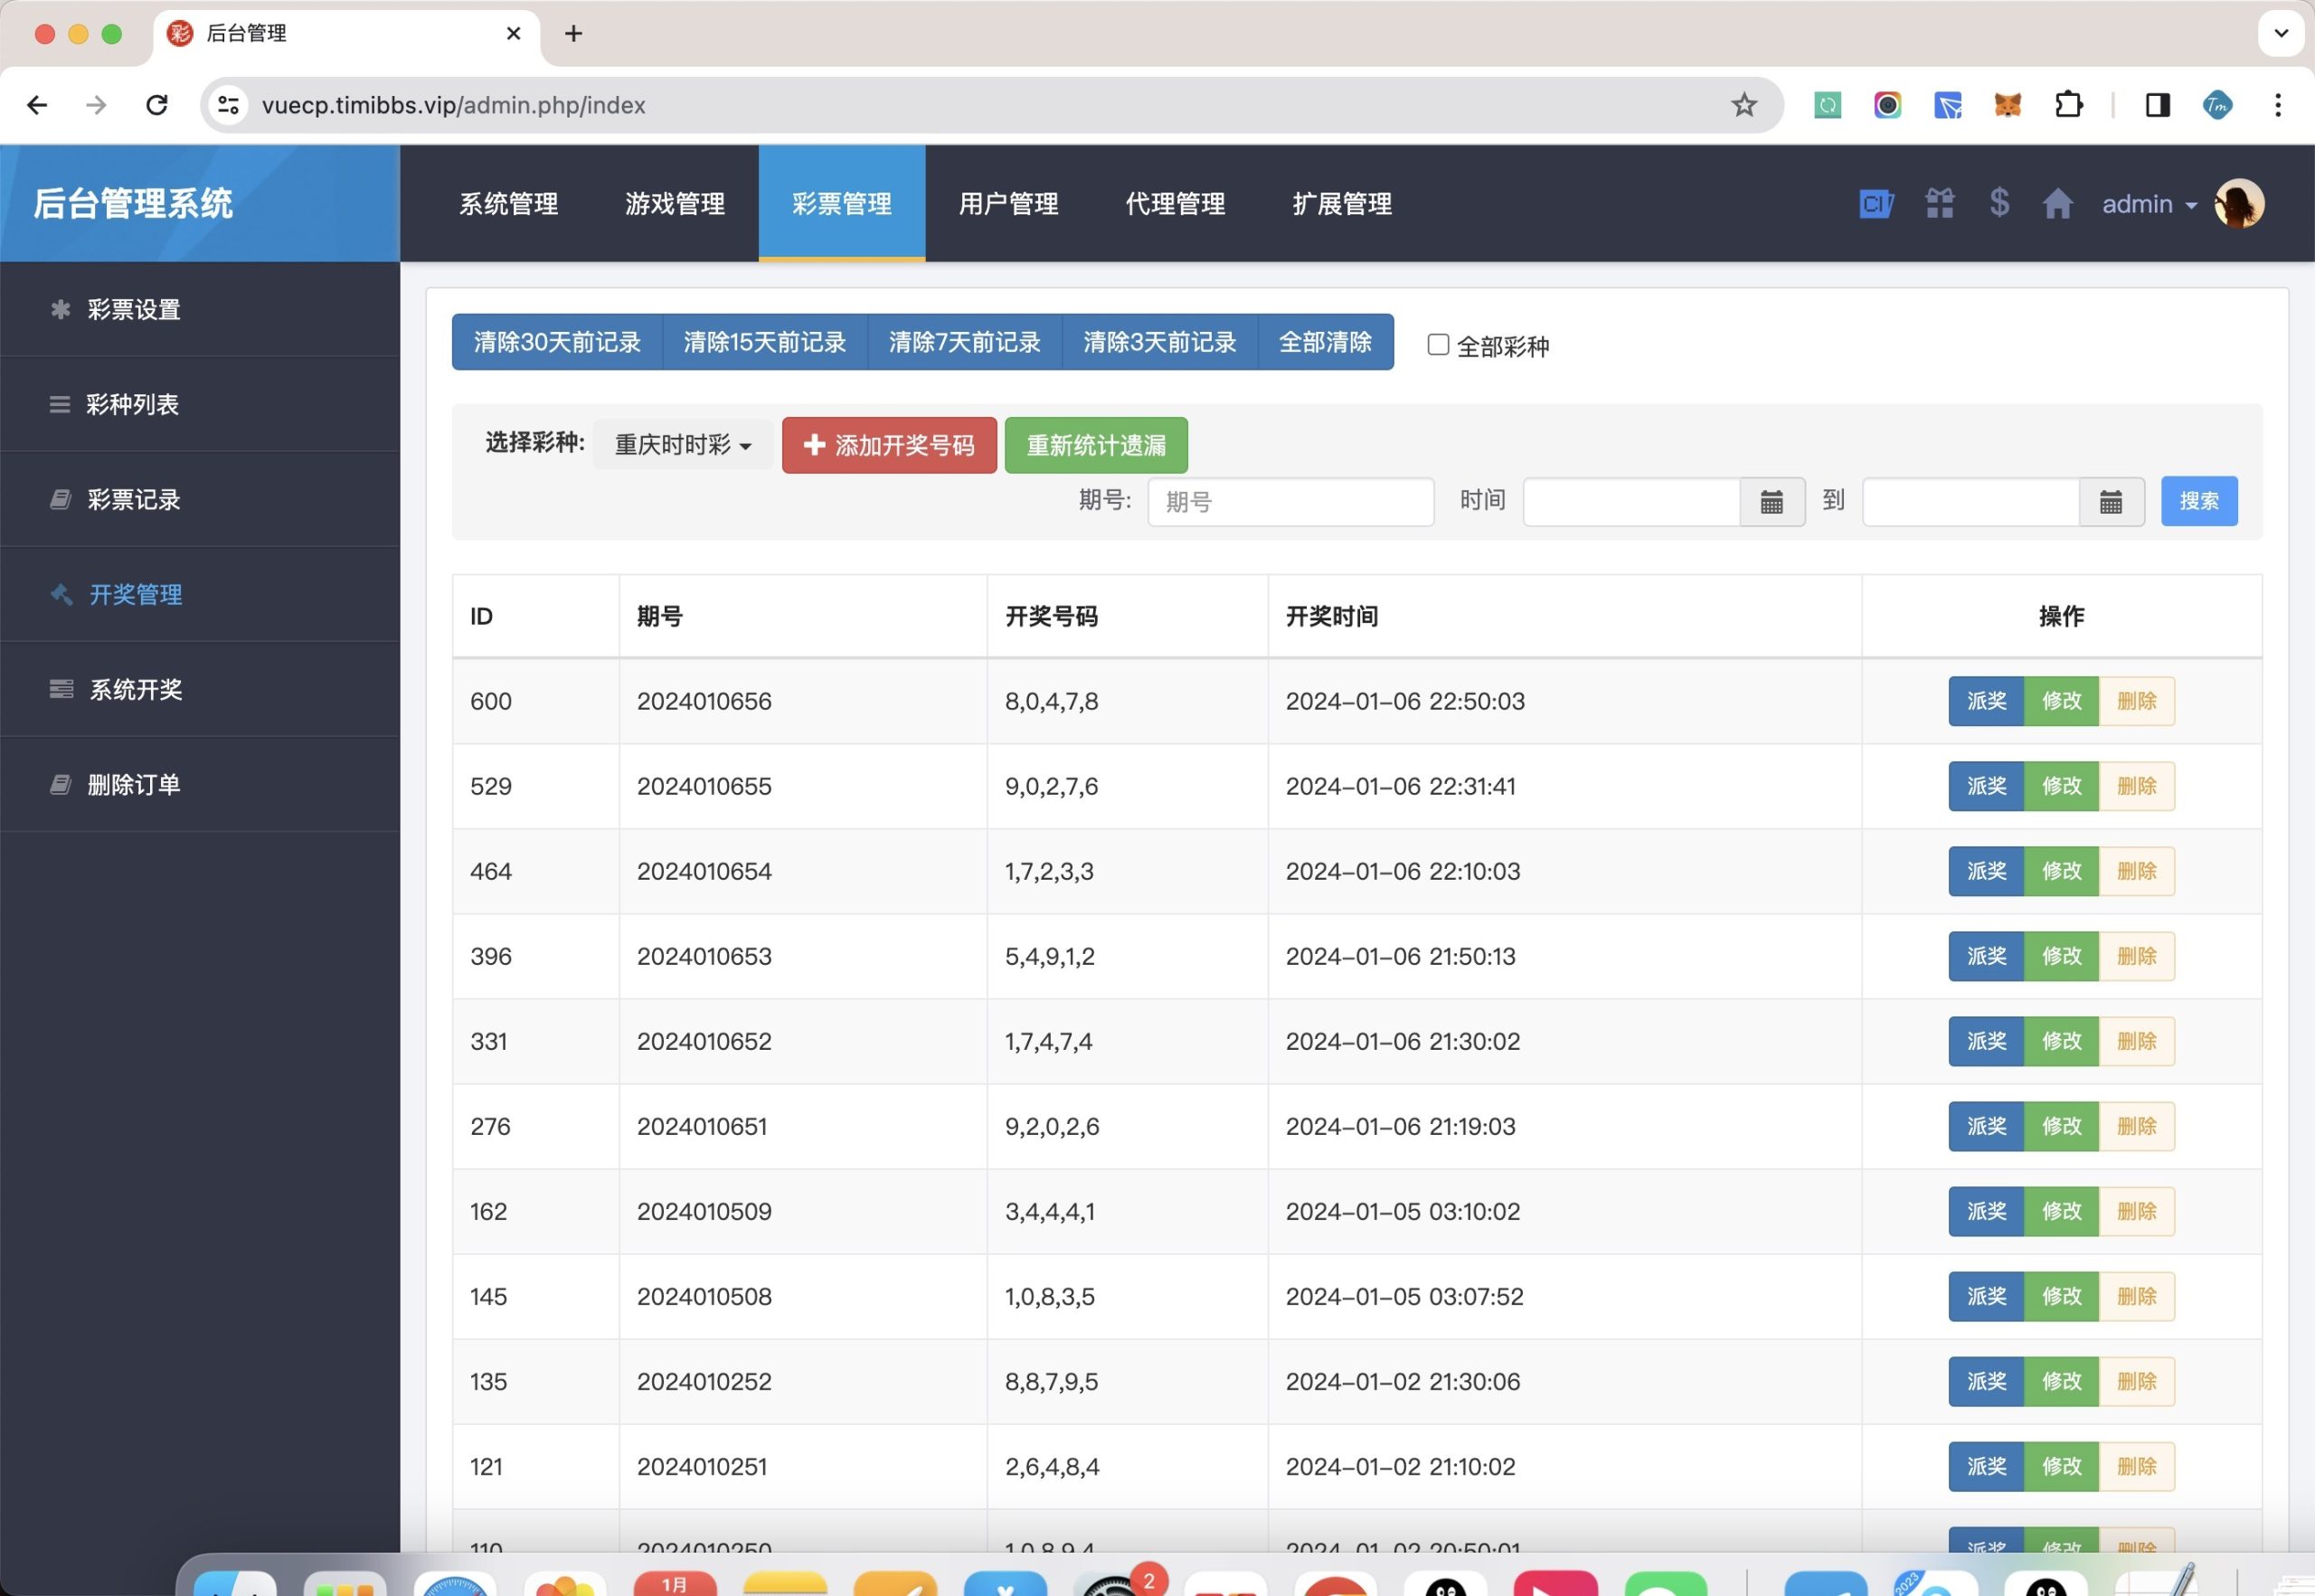Expand the 重庆时时彩 lottery dropdown
The height and width of the screenshot is (1596, 2315).
(x=682, y=445)
